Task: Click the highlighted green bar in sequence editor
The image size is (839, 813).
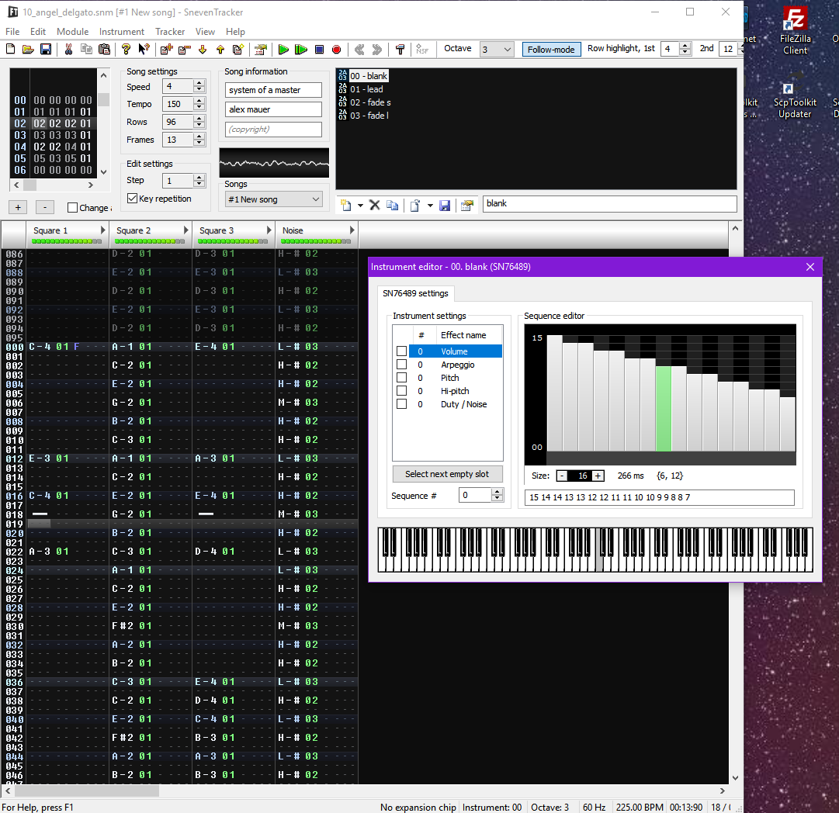Action: (x=664, y=408)
